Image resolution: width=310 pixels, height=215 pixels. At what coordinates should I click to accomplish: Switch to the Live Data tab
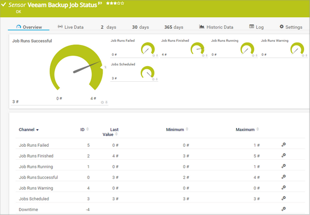click(71, 27)
